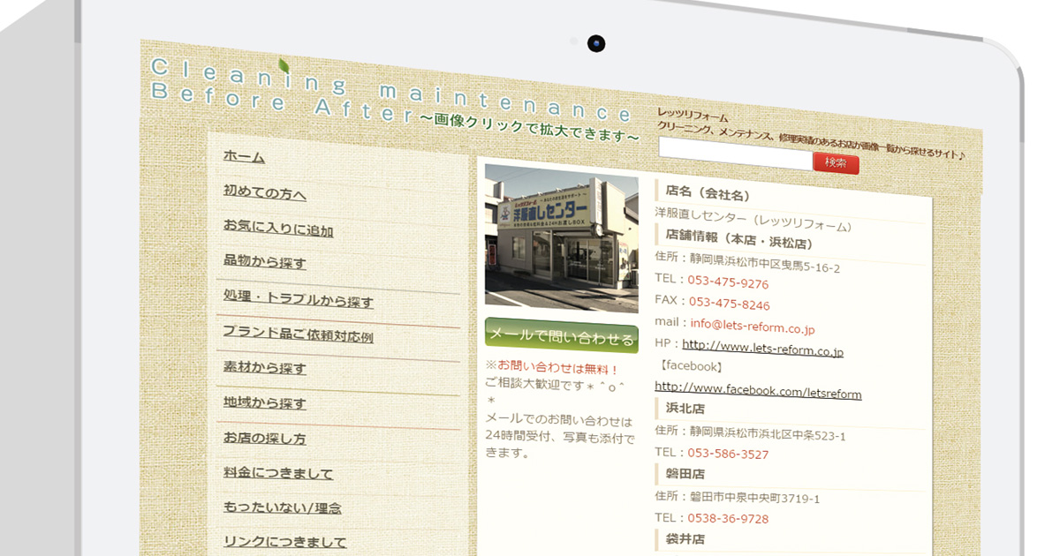Click the 店名(会社名) heading

708,193
